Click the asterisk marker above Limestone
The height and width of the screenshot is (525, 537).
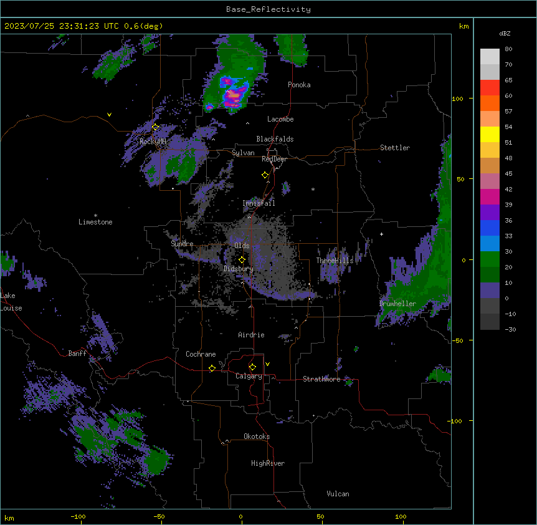(95, 216)
